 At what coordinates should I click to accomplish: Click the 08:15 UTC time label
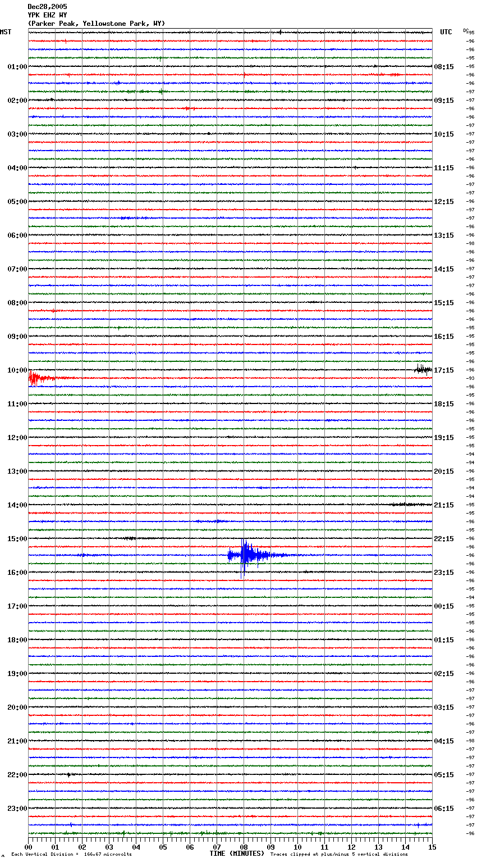(x=444, y=67)
